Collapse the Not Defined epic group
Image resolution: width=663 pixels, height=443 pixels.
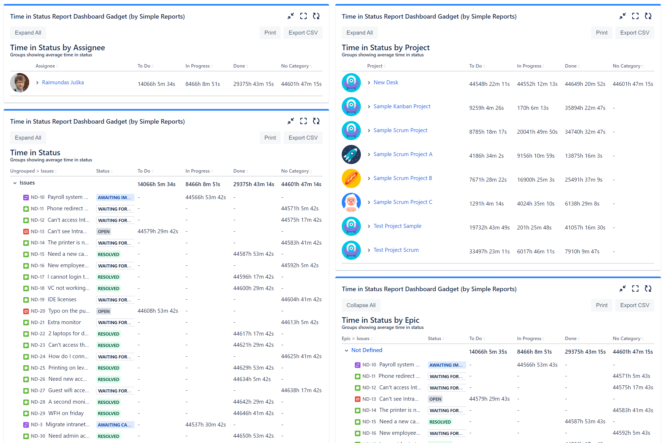pos(347,350)
